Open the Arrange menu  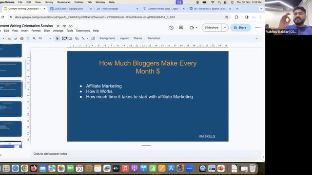pos(58,31)
